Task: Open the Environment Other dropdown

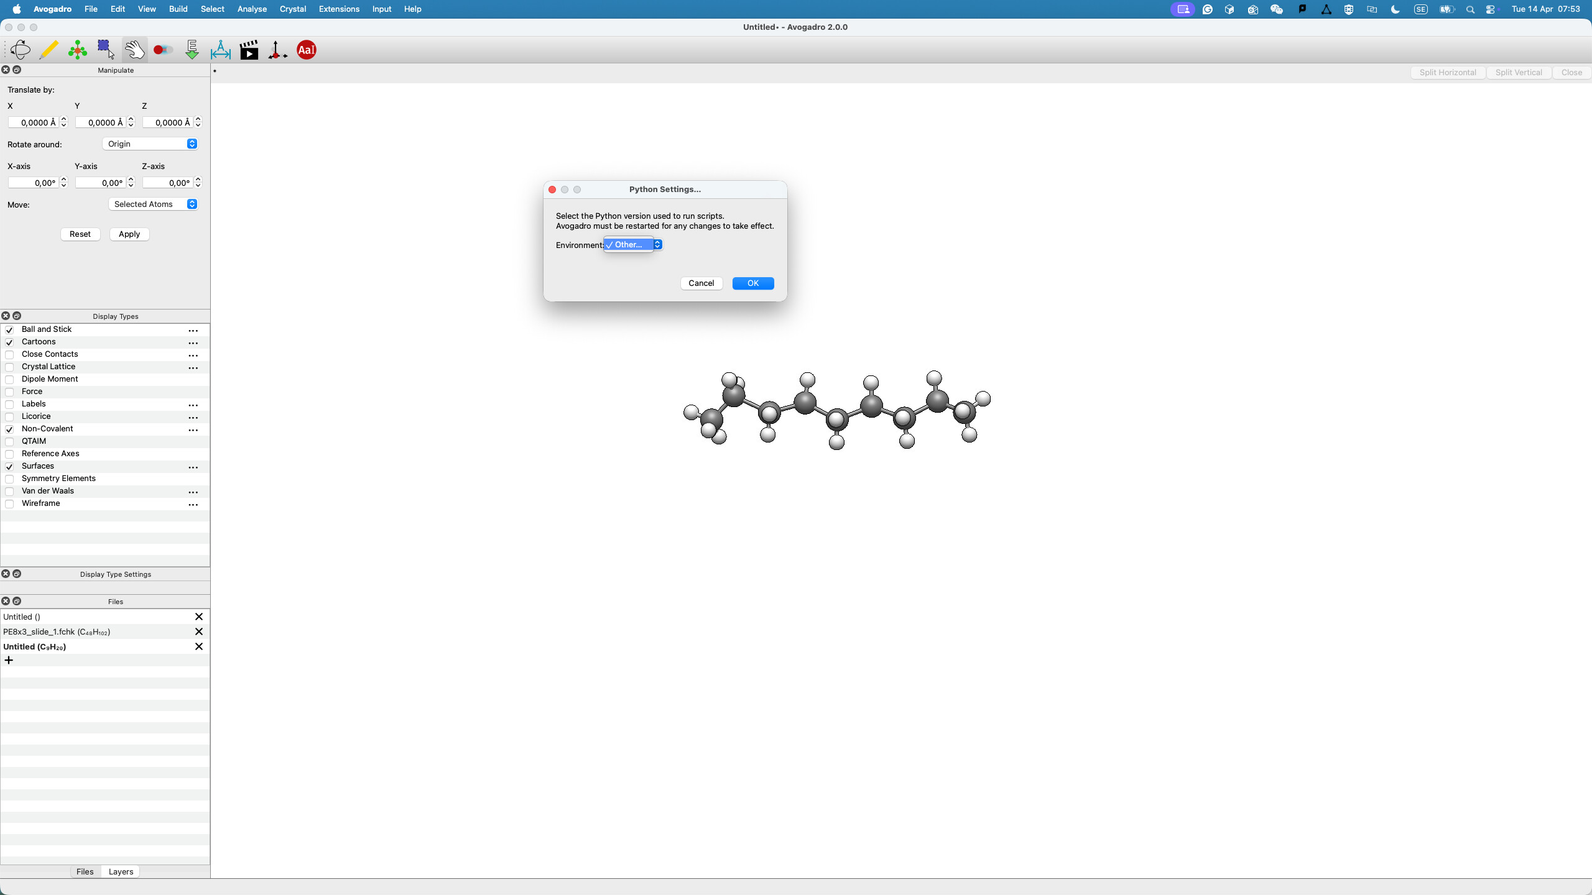Action: (x=632, y=245)
